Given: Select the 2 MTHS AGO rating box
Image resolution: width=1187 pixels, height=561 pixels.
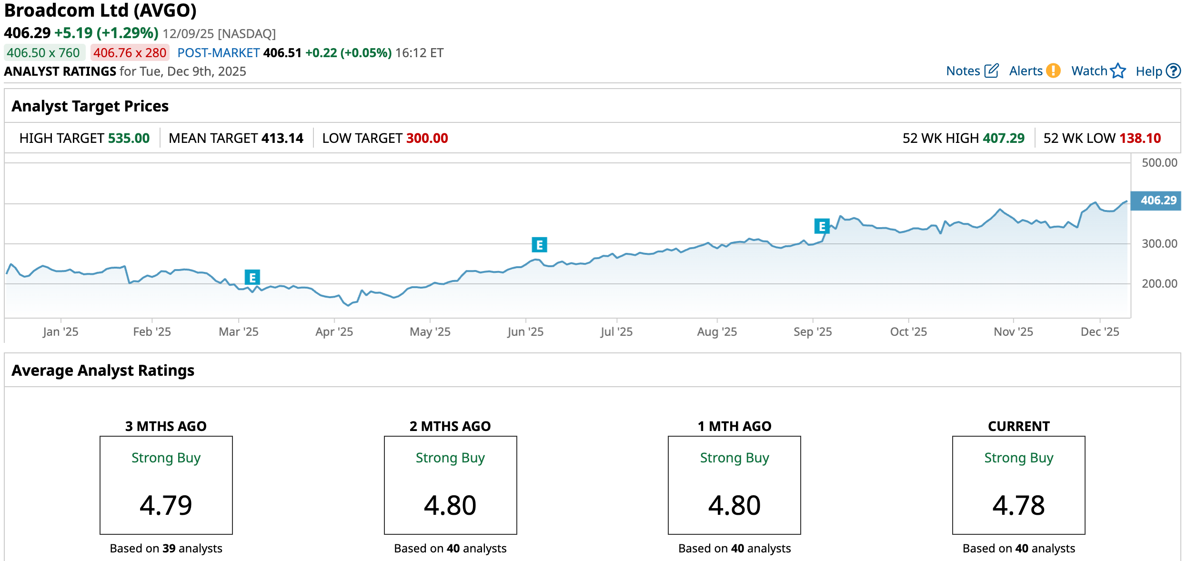Looking at the screenshot, I should (450, 485).
